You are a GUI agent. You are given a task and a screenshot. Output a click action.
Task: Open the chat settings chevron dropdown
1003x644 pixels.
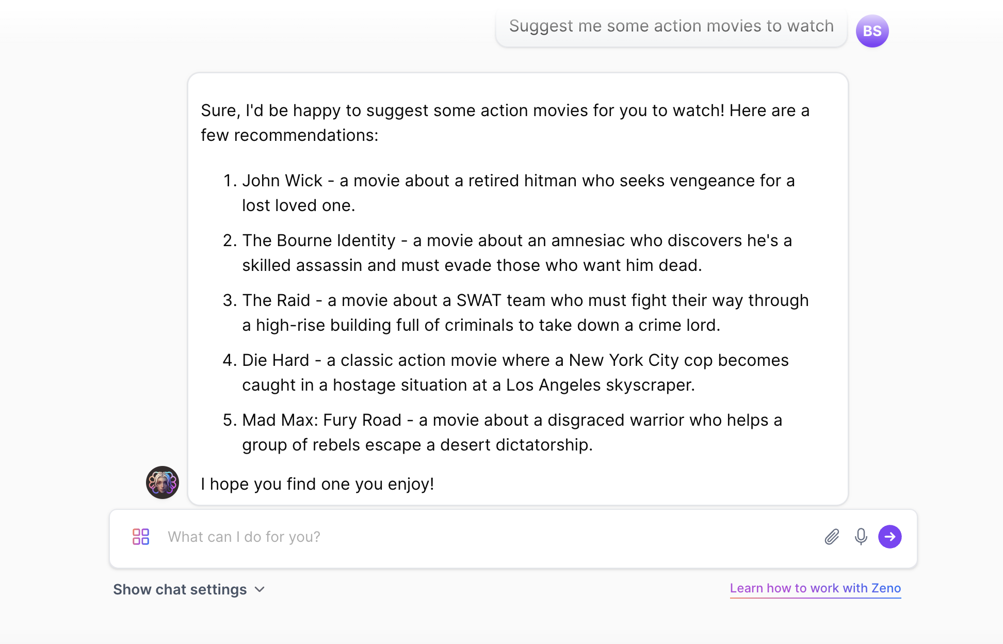pyautogui.click(x=260, y=589)
